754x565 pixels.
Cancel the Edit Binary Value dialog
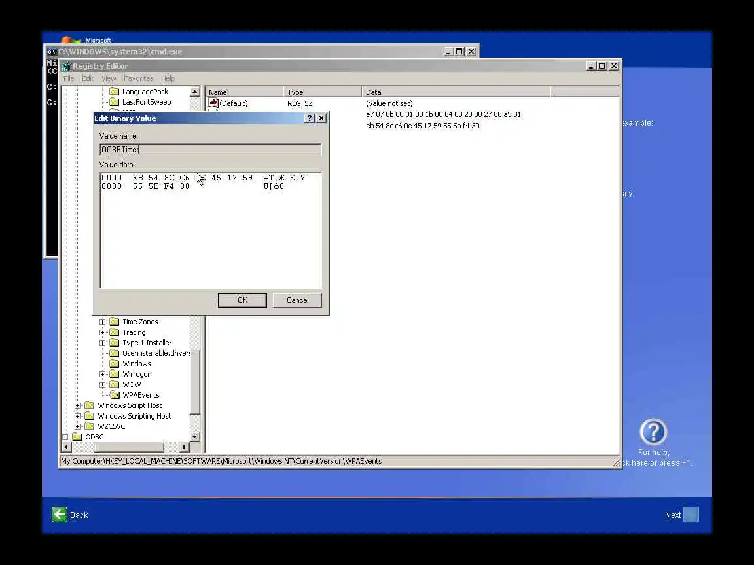coord(298,300)
